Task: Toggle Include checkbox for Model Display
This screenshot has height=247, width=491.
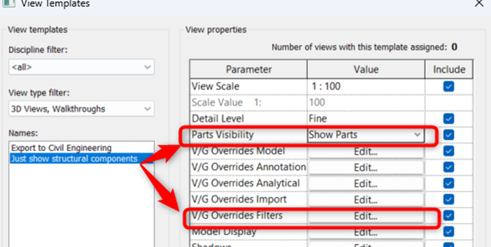Action: click(x=449, y=232)
